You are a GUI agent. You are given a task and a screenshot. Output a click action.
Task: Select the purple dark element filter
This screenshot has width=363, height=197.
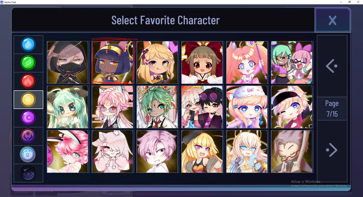(28, 118)
